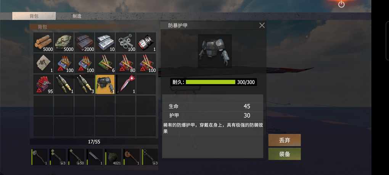Click the riot armor preview image
This screenshot has height=175, width=389.
click(x=215, y=51)
